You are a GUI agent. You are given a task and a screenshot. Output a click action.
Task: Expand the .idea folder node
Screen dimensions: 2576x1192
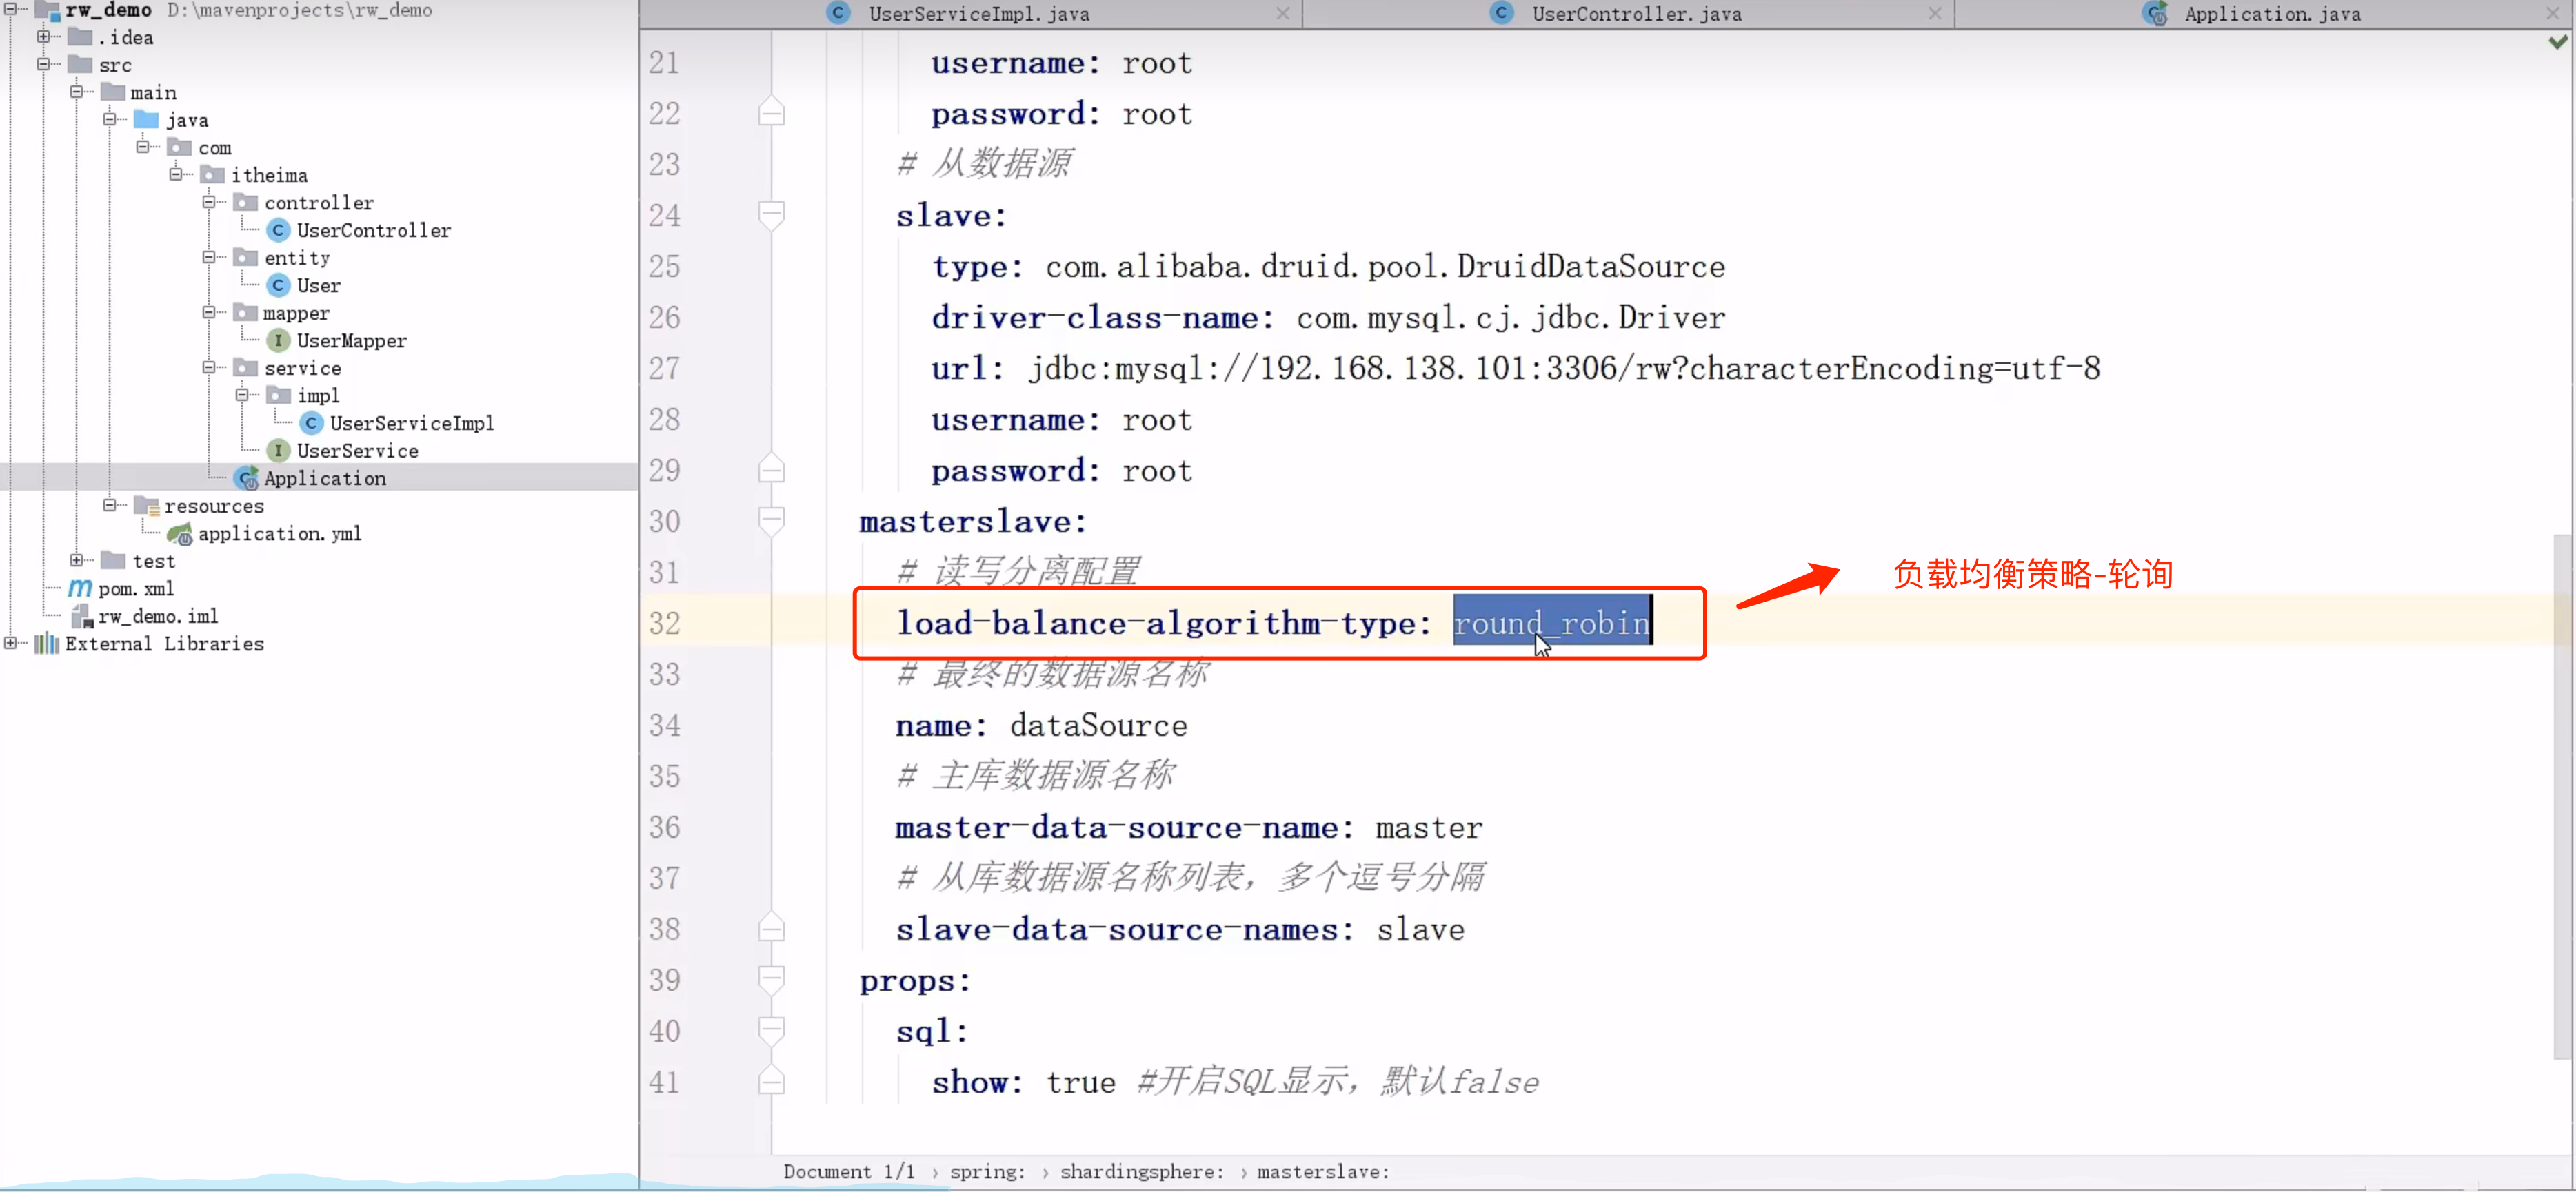coord(43,37)
